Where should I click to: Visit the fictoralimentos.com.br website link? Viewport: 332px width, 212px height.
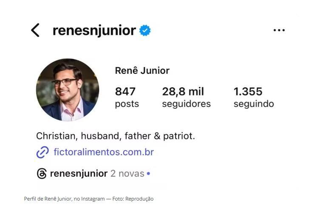click(x=104, y=152)
